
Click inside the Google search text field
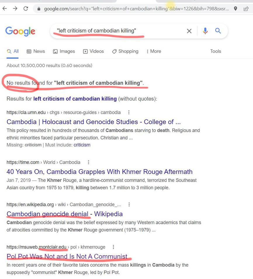[x=117, y=31]
